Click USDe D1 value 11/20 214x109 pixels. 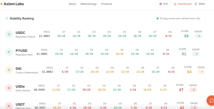(x=56, y=90)
